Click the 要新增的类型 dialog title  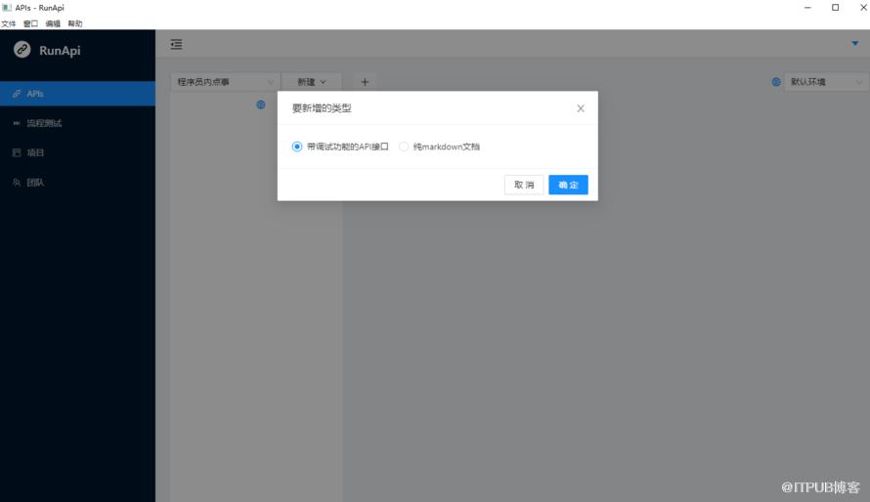tap(322, 108)
